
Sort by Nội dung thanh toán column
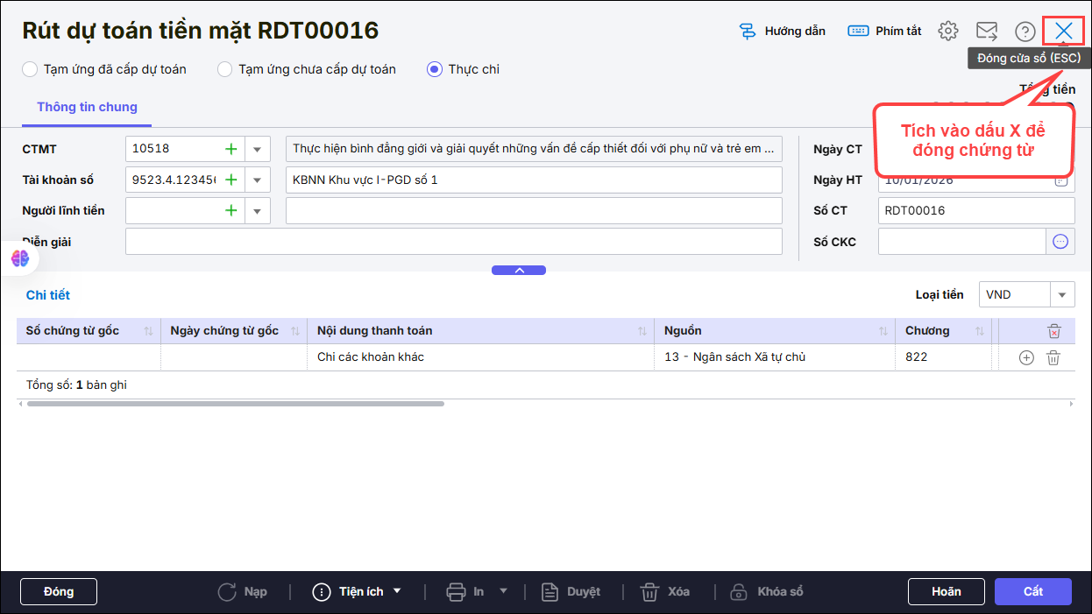[642, 331]
